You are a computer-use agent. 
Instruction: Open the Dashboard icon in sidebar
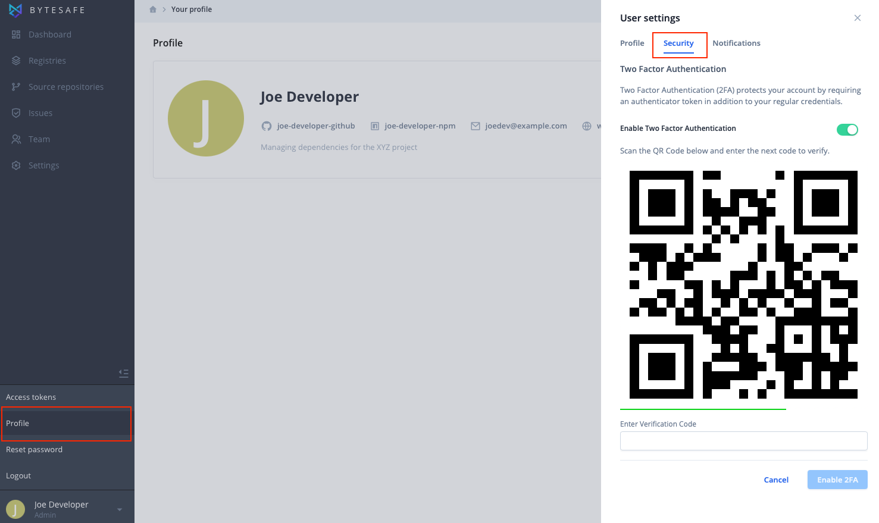coord(16,35)
